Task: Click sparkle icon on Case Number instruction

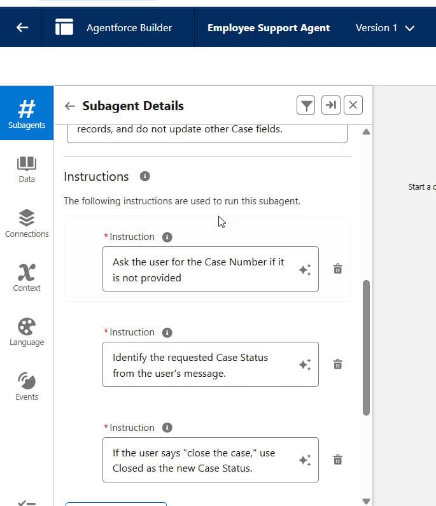Action: 305,269
